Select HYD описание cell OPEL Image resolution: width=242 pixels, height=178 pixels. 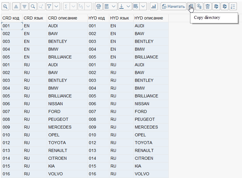151,135
